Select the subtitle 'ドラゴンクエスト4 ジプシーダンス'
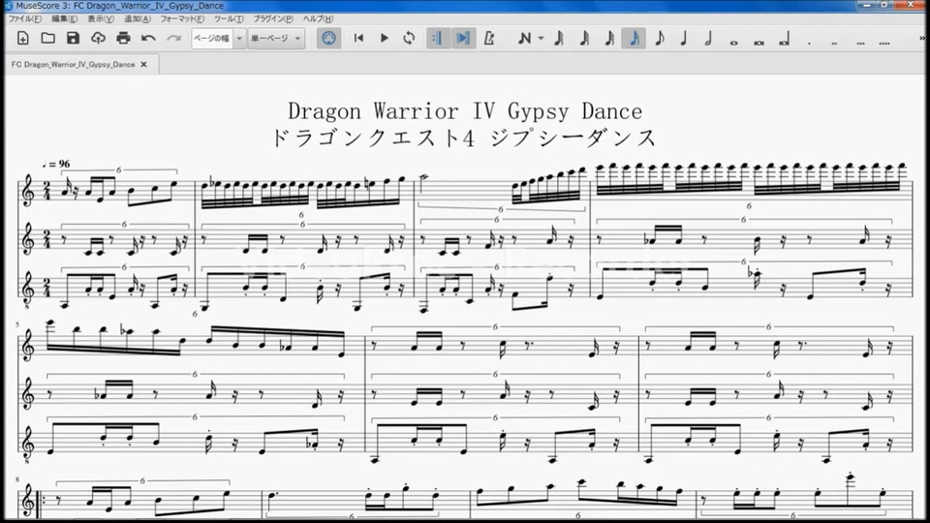The width and height of the screenshot is (930, 523). (464, 138)
